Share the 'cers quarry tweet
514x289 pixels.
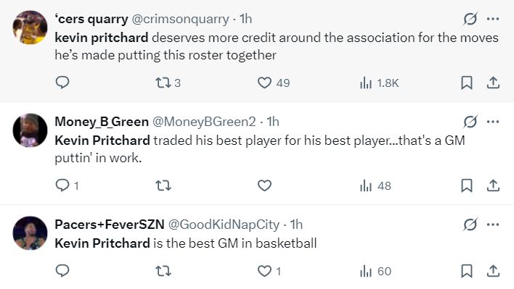click(x=493, y=83)
